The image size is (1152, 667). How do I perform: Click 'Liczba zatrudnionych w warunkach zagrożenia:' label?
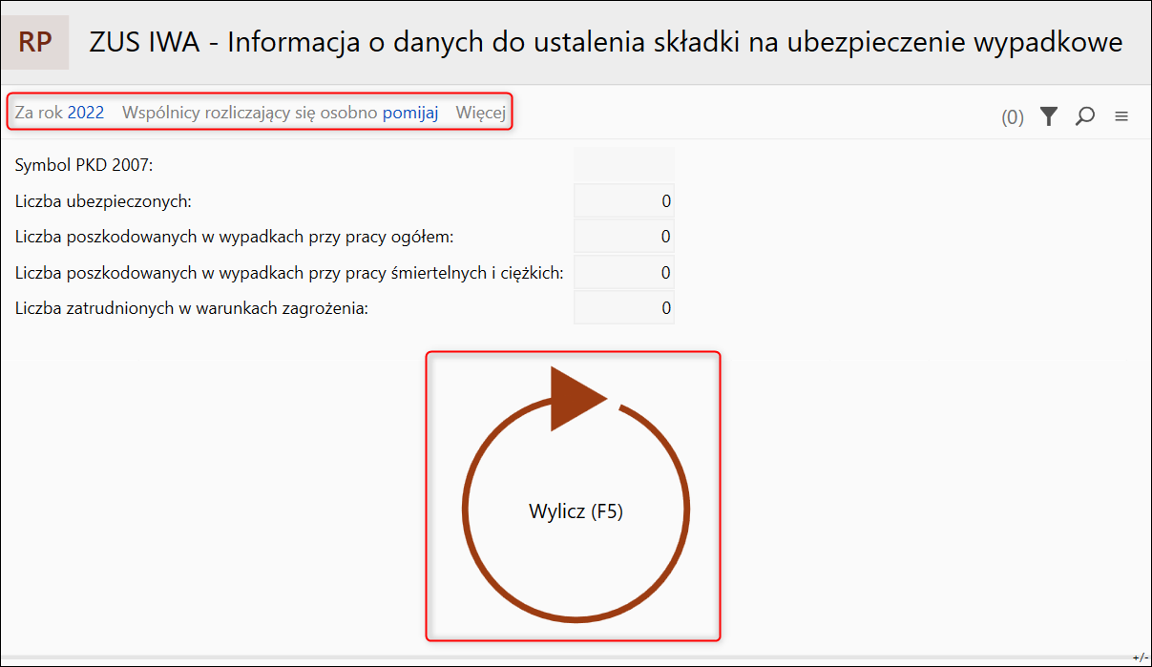click(x=192, y=308)
